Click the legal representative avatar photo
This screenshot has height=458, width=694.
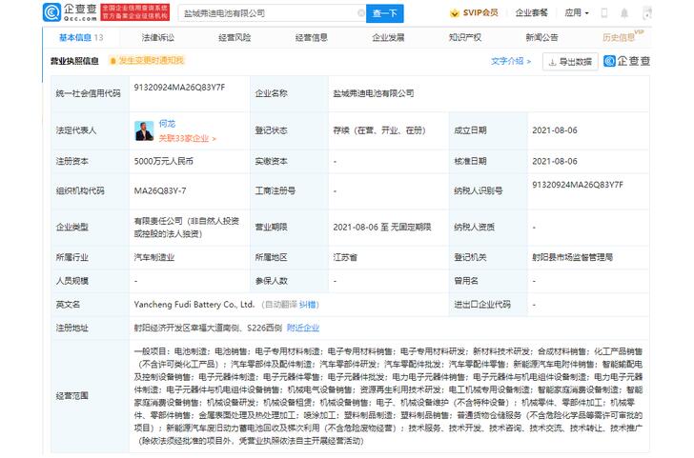[144, 130]
